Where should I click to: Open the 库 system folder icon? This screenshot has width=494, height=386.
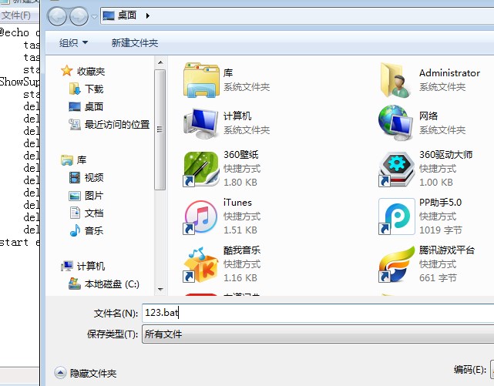coord(201,79)
